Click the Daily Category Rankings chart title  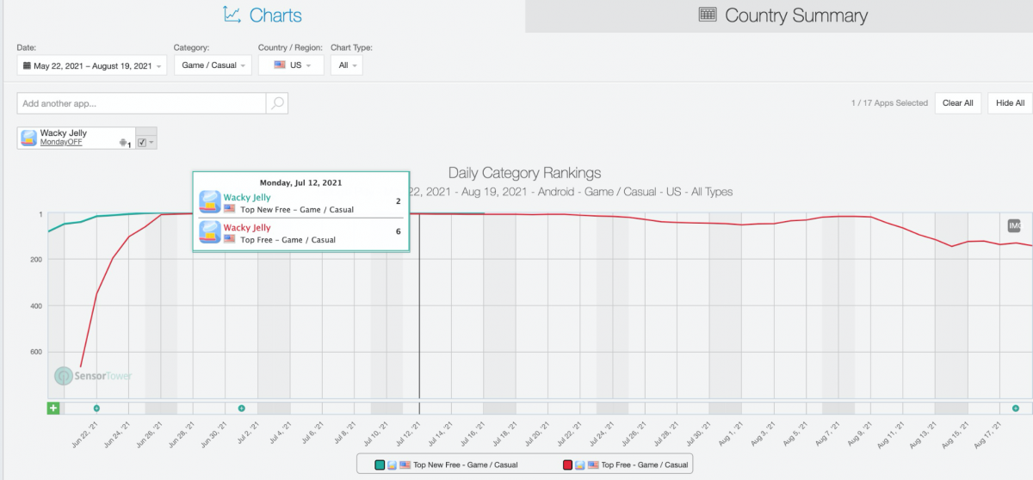point(525,173)
